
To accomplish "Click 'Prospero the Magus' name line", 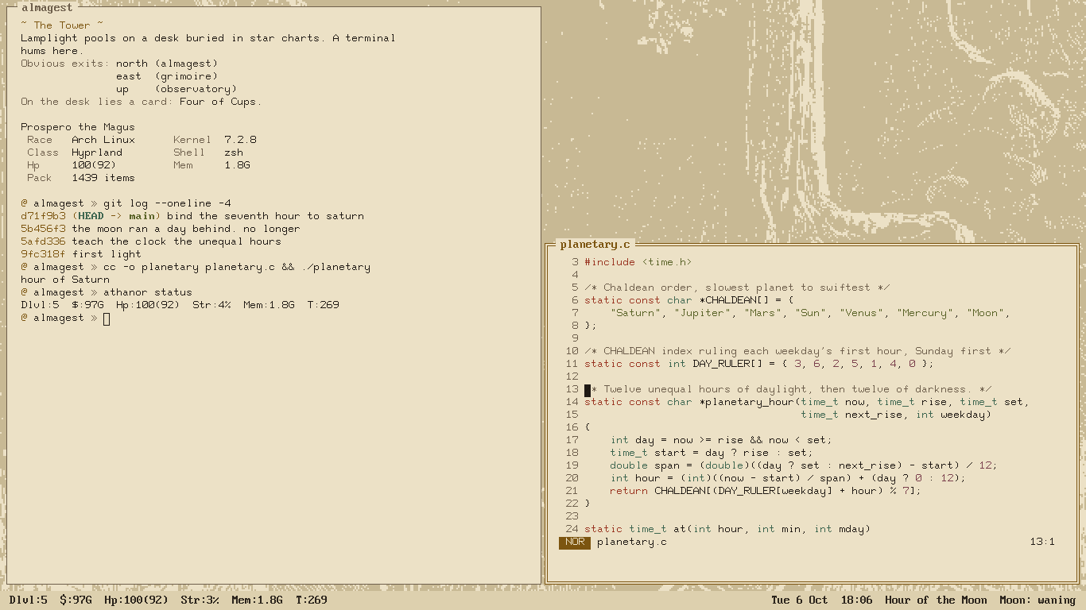I will point(78,127).
